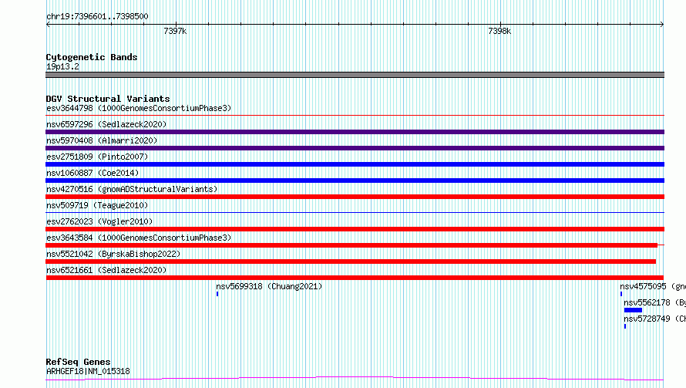Open variant nsv5728749 label
Image resolution: width=686 pixels, height=388 pixels.
pyautogui.click(x=654, y=319)
